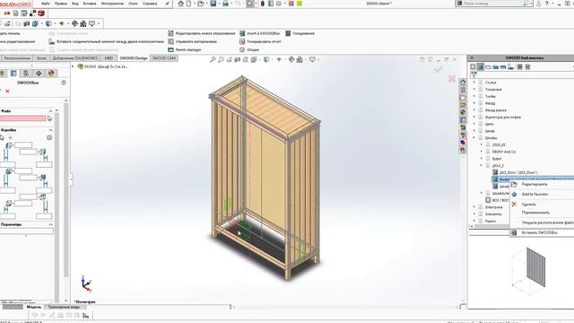Open the Вид menu
This screenshot has width=574, height=323.
[75, 4]
